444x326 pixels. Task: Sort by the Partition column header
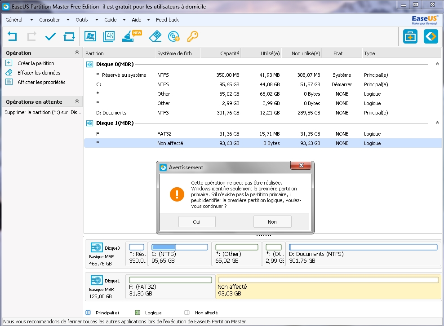120,53
